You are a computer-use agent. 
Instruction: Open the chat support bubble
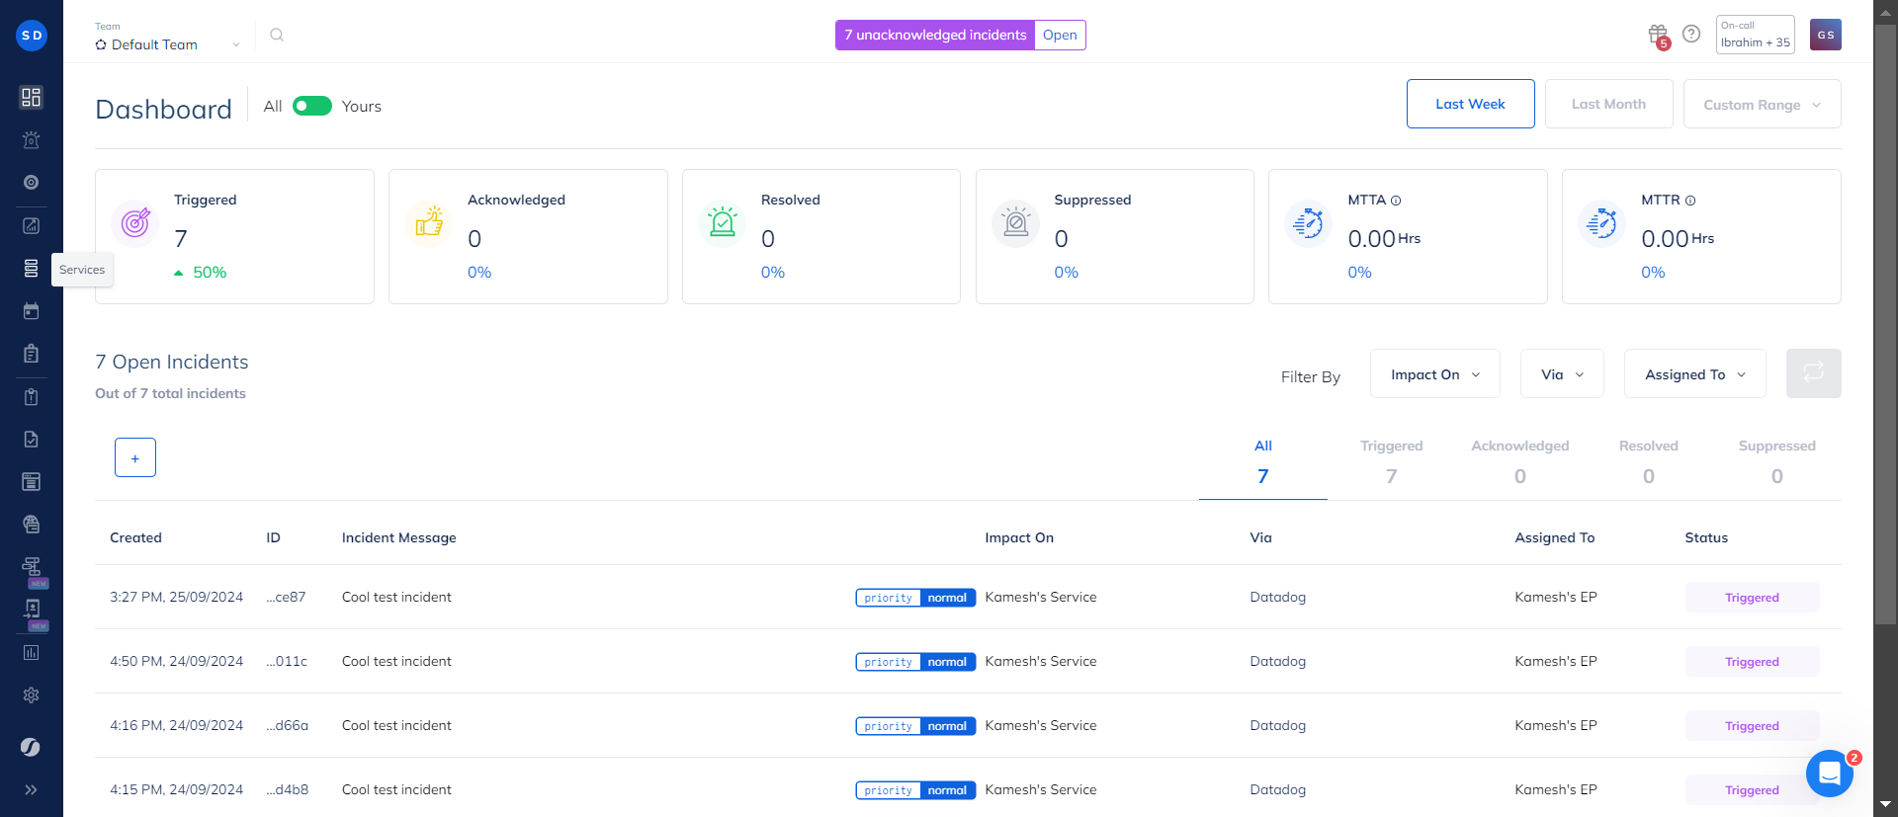[1829, 773]
